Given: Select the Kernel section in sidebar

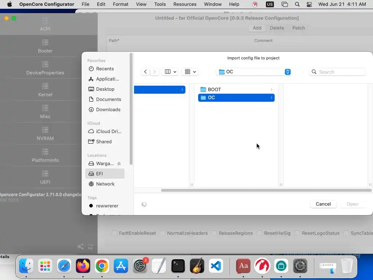Looking at the screenshot, I should point(45,90).
